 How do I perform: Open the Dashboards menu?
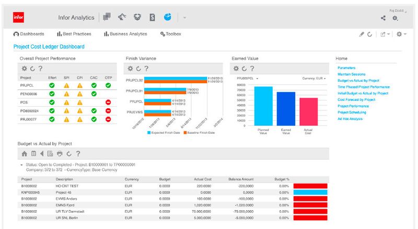(29, 34)
